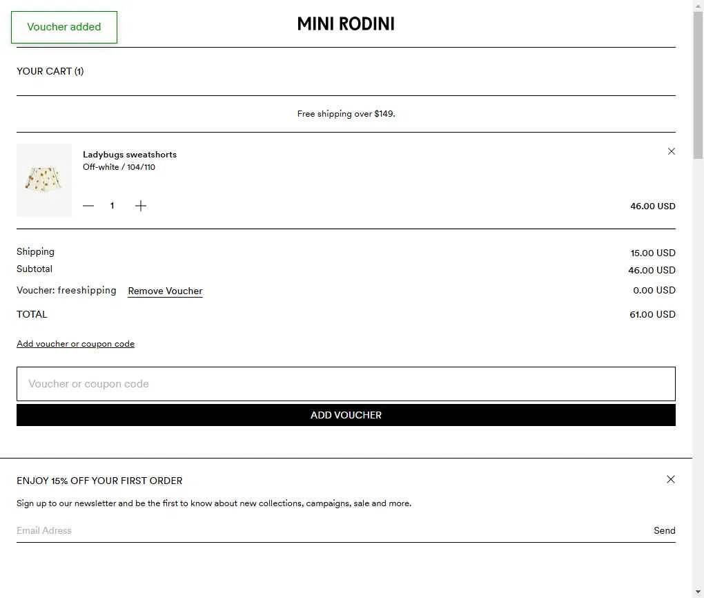
Task: Select the ENJOY 15% OFF heading
Action: point(99,481)
